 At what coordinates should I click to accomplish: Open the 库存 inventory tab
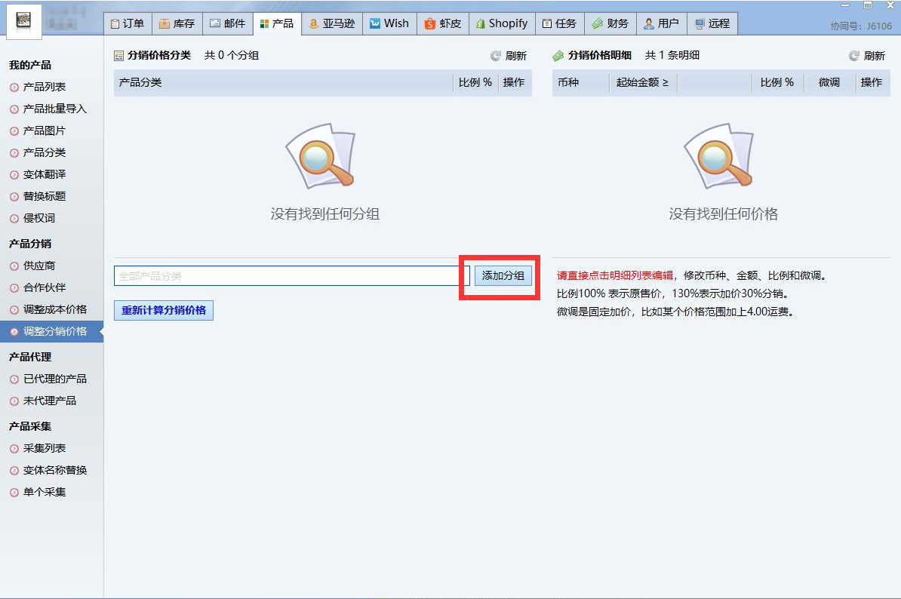177,23
